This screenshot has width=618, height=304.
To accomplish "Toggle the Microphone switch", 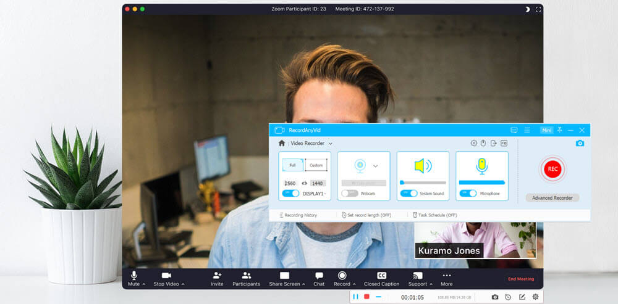I will click(x=468, y=194).
